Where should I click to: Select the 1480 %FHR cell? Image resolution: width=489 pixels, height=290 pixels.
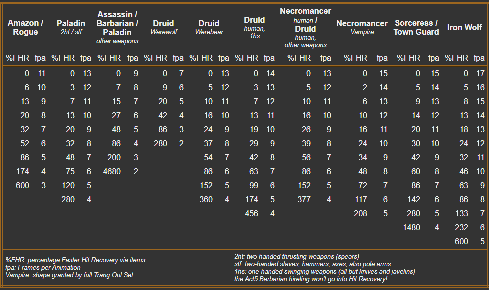tap(411, 227)
